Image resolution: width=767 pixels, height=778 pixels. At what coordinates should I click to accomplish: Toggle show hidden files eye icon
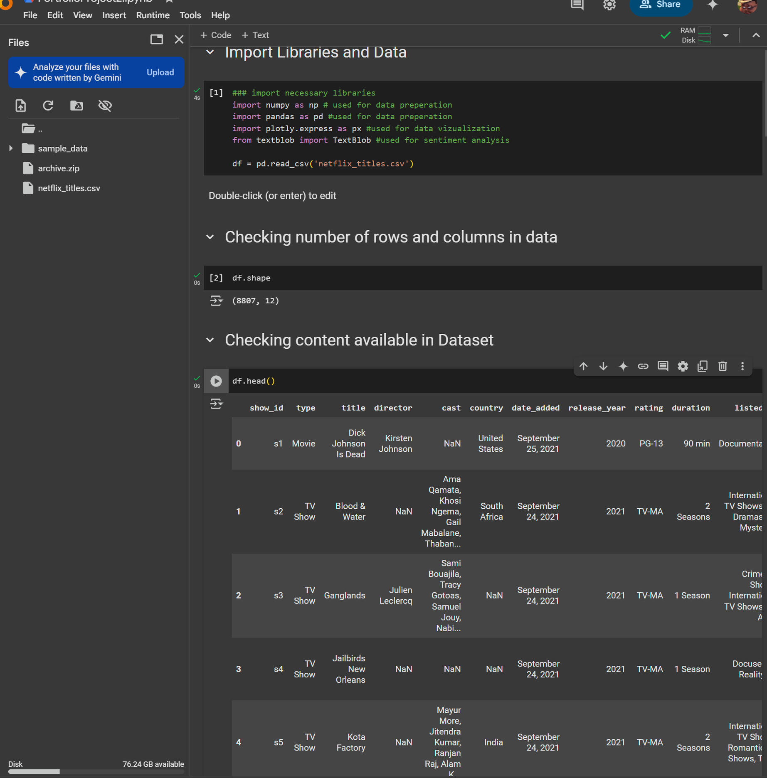105,106
